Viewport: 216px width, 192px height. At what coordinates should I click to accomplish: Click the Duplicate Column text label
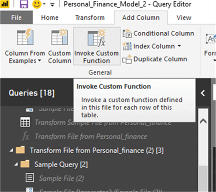[x=160, y=59]
